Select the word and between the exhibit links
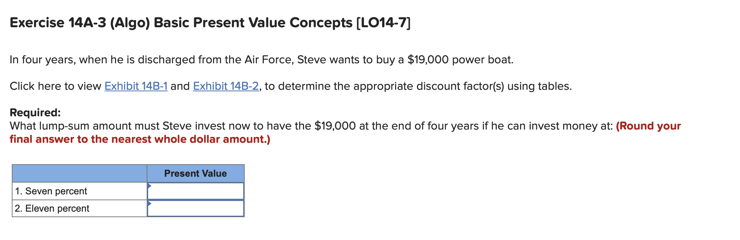 (x=179, y=86)
